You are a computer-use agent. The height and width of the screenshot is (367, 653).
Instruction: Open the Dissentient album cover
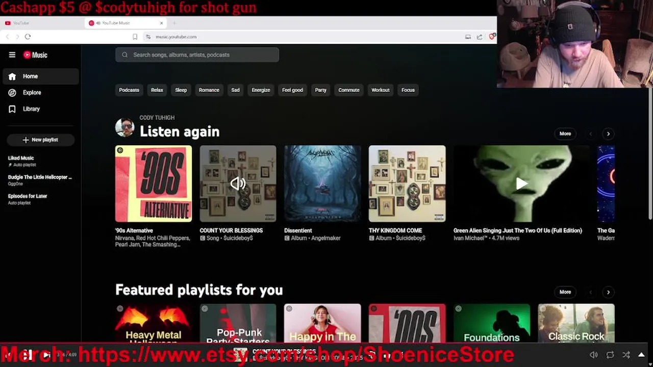point(322,183)
